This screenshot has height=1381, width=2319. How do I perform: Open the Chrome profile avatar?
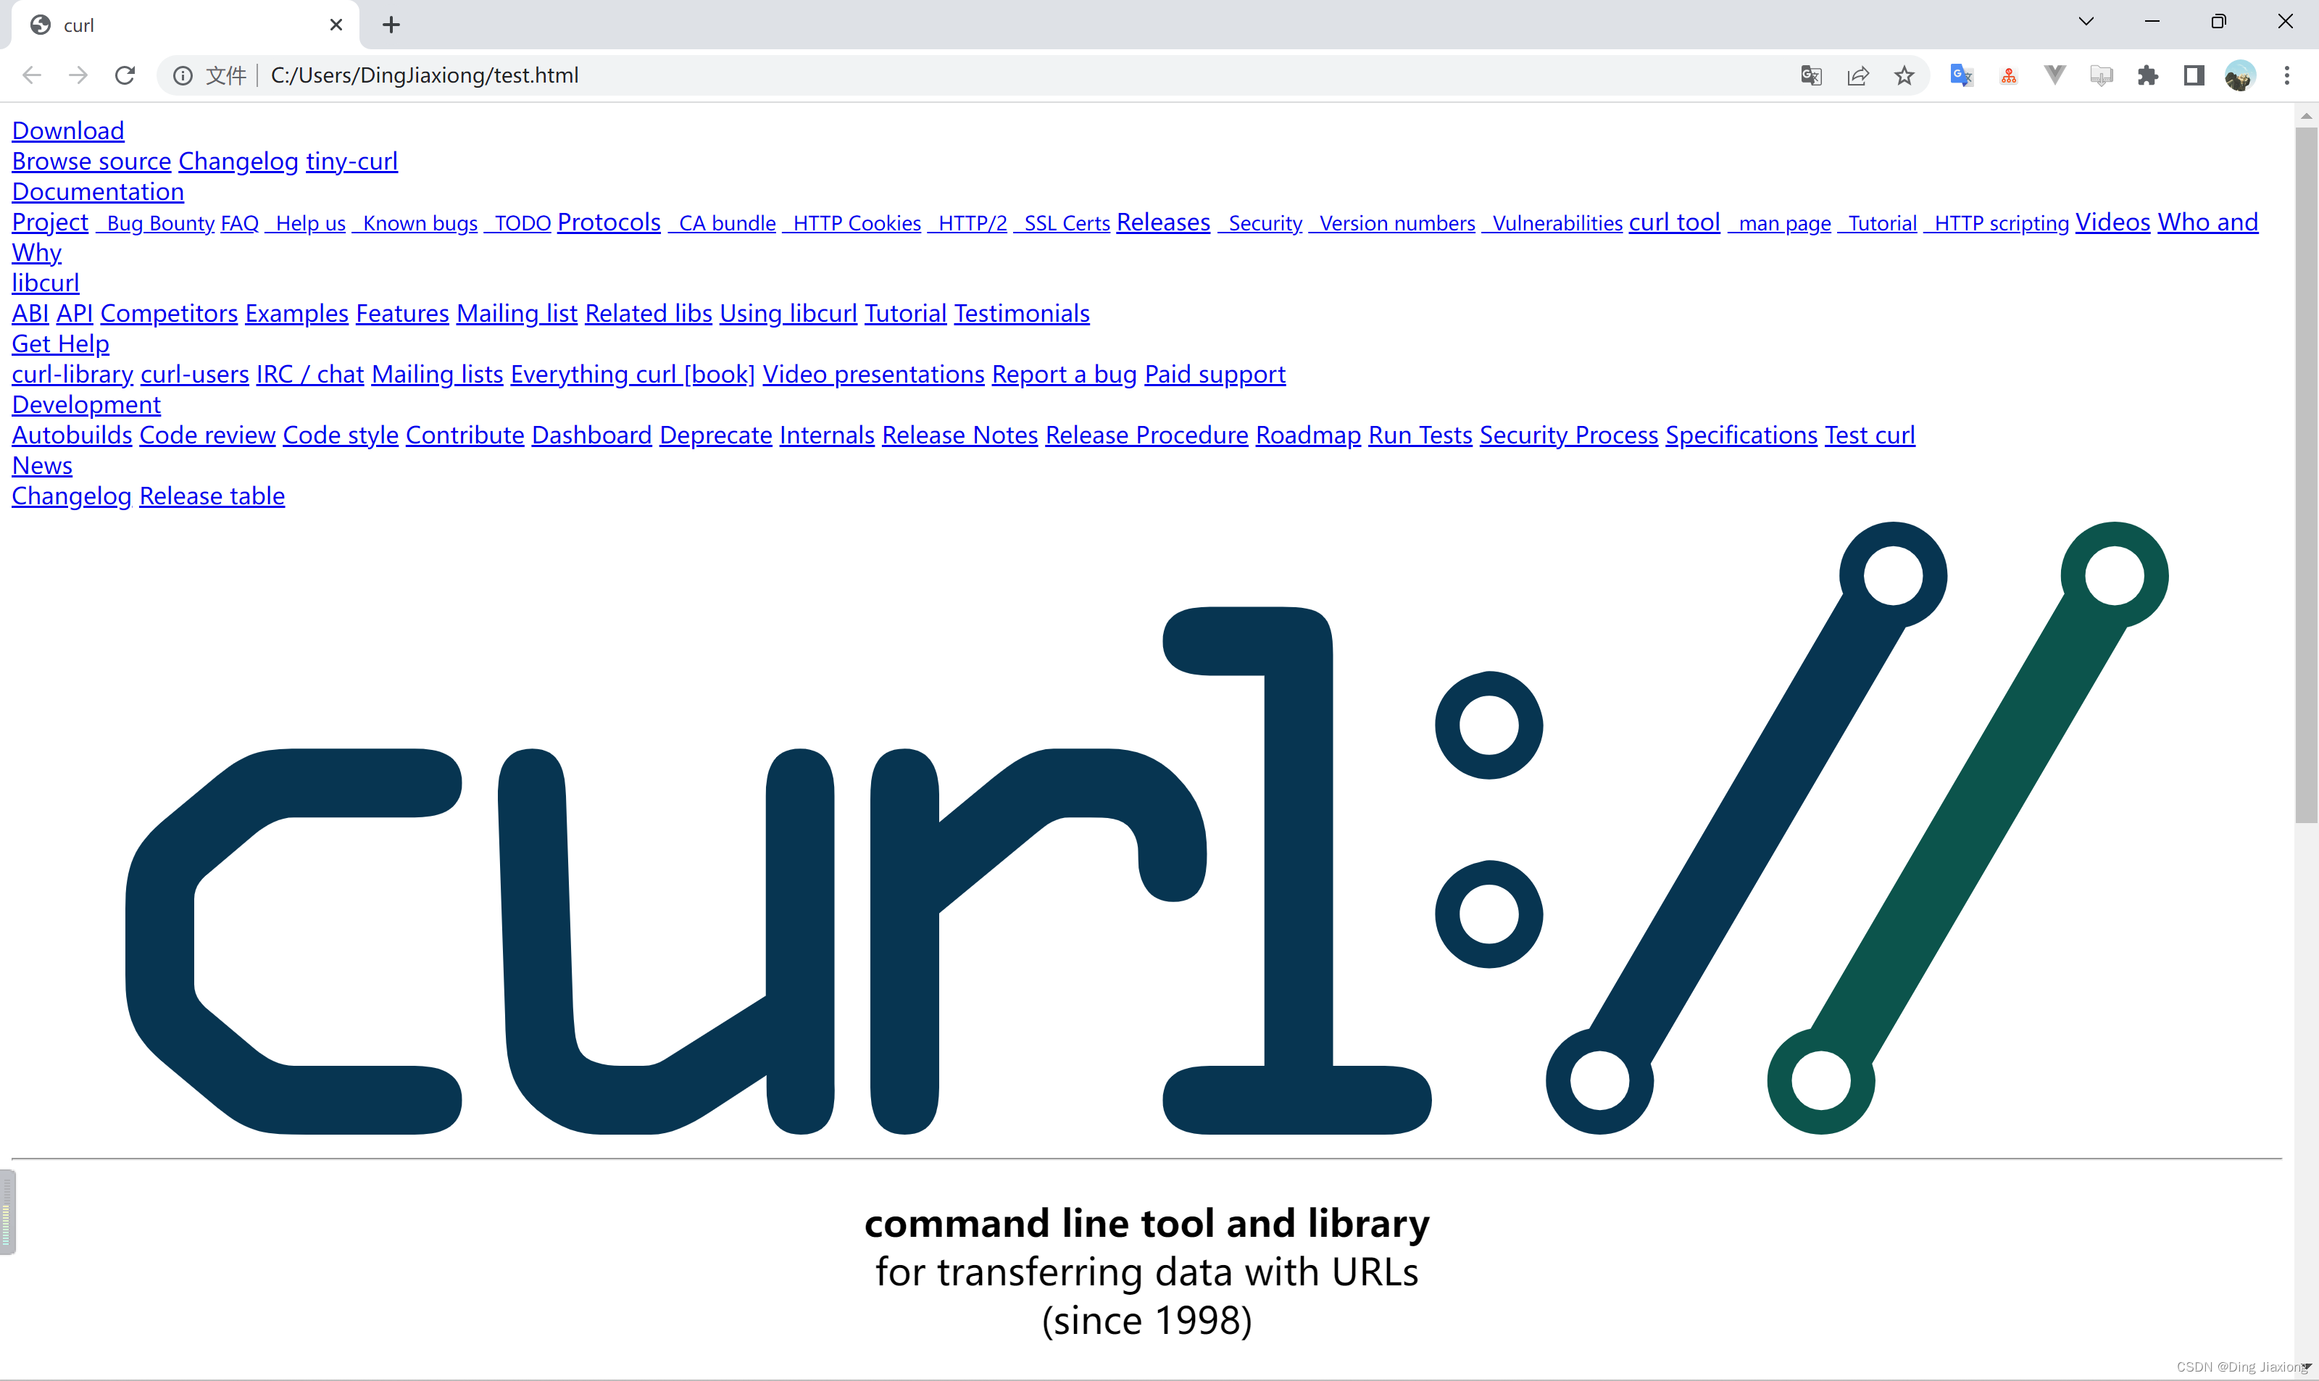[2240, 75]
